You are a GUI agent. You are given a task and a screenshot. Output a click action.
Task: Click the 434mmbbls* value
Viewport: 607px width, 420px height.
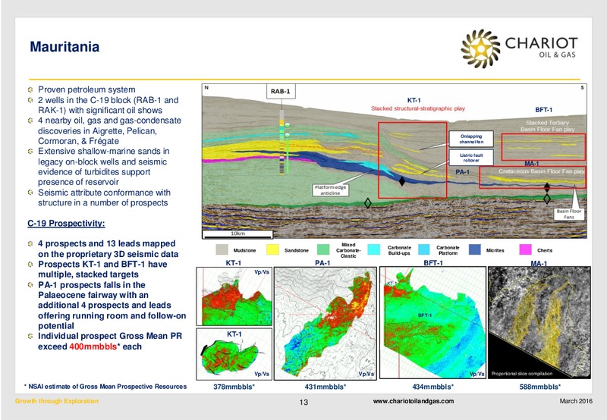coord(432,387)
